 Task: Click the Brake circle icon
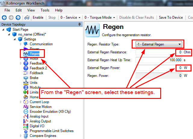[x=26, y=78]
